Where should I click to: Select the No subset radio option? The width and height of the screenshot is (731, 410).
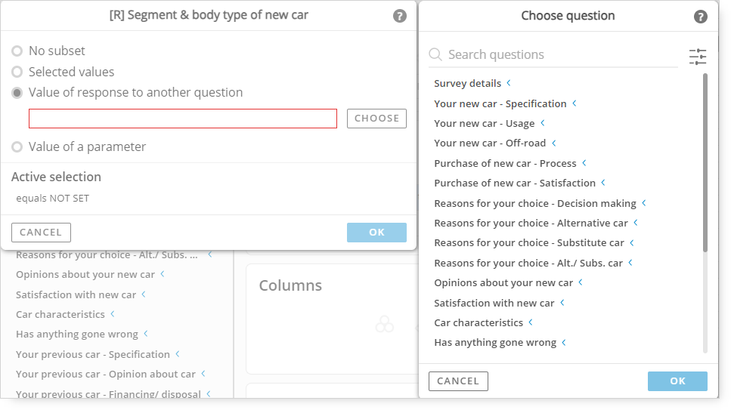pos(17,51)
